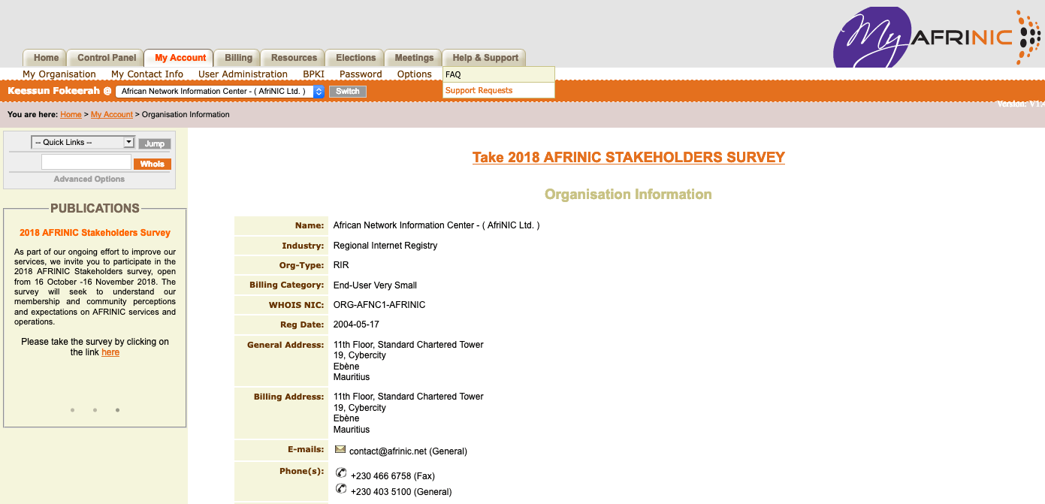Open the Password submenu item
The width and height of the screenshot is (1045, 504).
(361, 74)
